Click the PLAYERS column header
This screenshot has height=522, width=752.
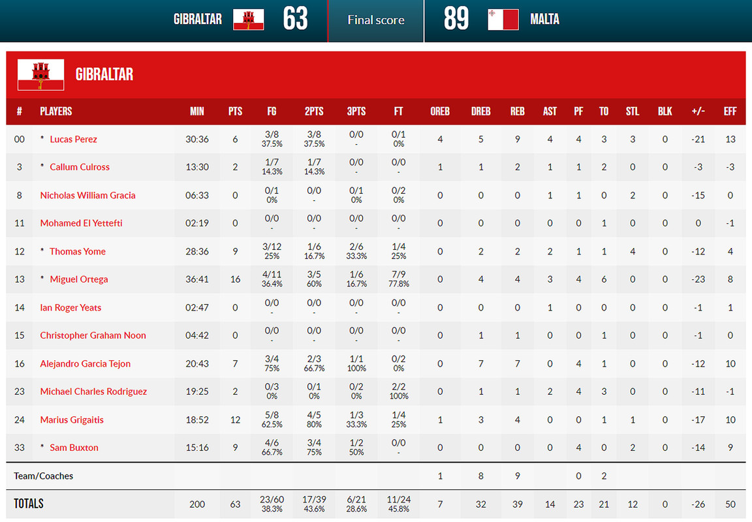pos(56,111)
